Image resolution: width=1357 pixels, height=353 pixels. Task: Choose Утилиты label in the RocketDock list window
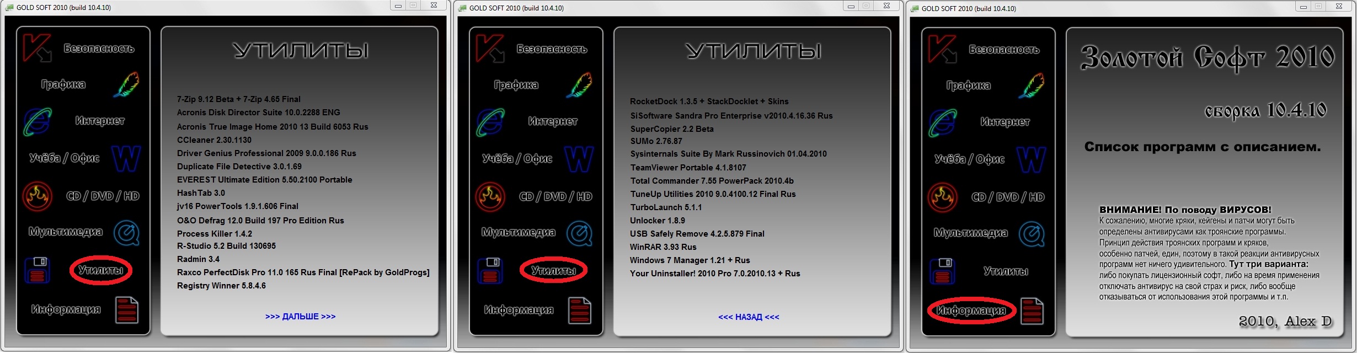(x=553, y=271)
